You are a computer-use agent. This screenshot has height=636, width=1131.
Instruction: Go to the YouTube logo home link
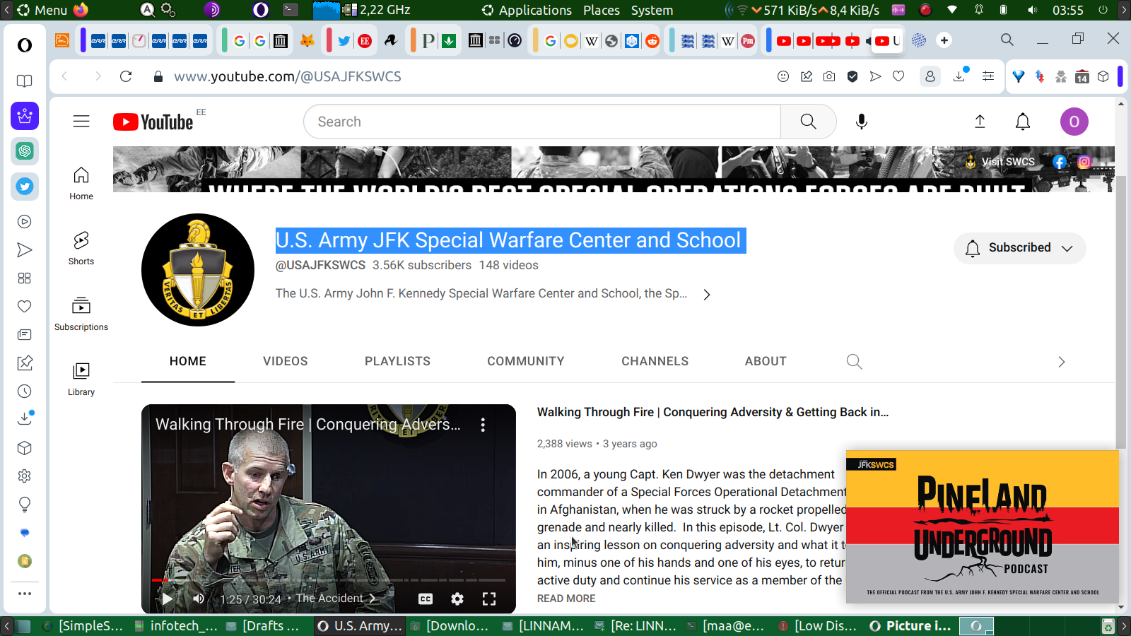tap(153, 122)
